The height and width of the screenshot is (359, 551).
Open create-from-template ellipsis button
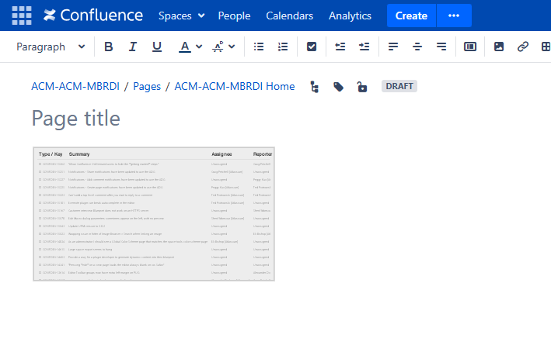pos(454,16)
